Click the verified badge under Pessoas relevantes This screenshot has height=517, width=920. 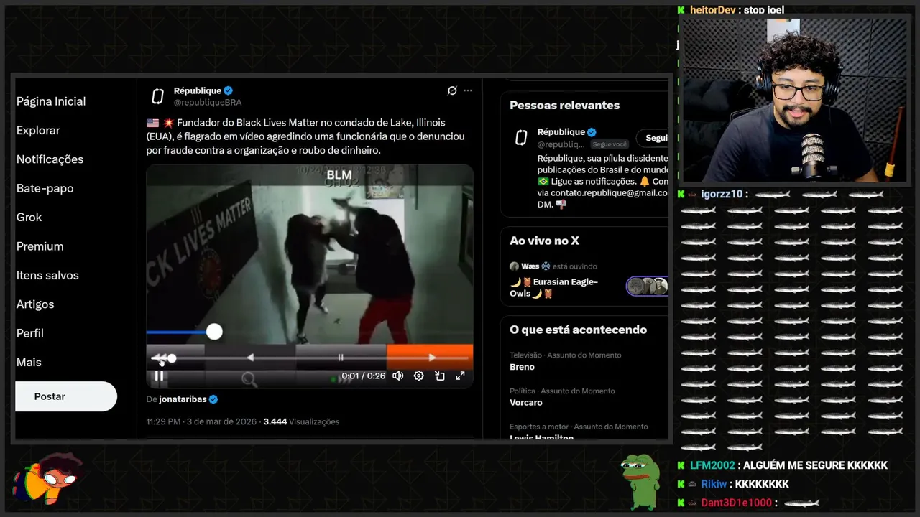(592, 132)
